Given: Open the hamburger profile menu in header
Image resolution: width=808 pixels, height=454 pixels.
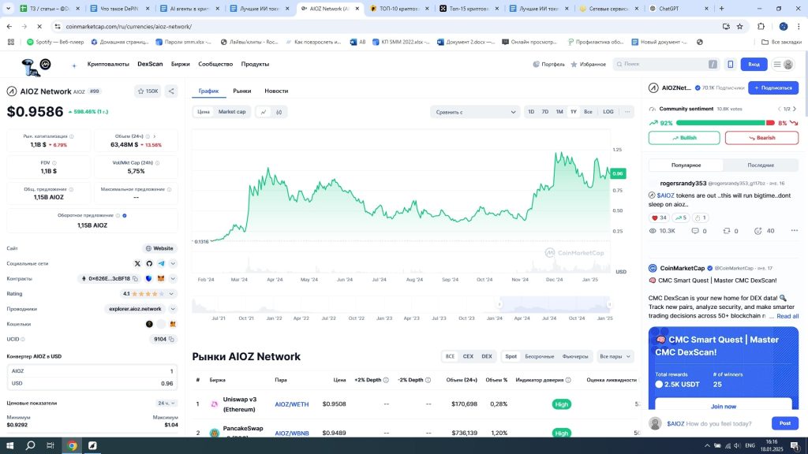Looking at the screenshot, I should pos(783,65).
